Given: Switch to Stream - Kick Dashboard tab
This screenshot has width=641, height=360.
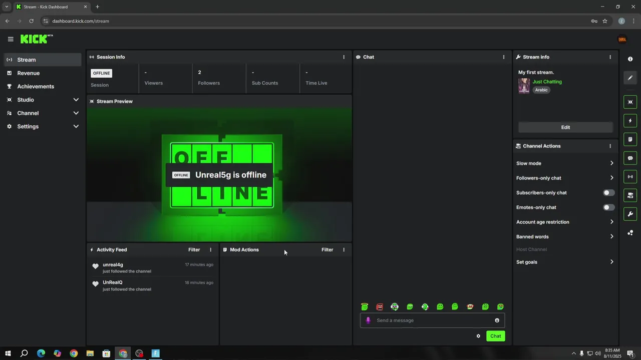Looking at the screenshot, I should tap(52, 7).
